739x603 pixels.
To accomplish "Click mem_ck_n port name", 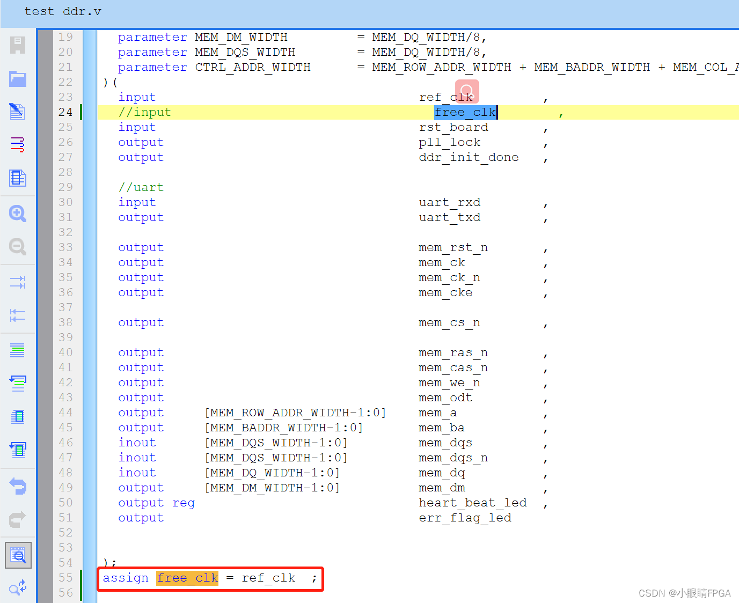I will (450, 277).
